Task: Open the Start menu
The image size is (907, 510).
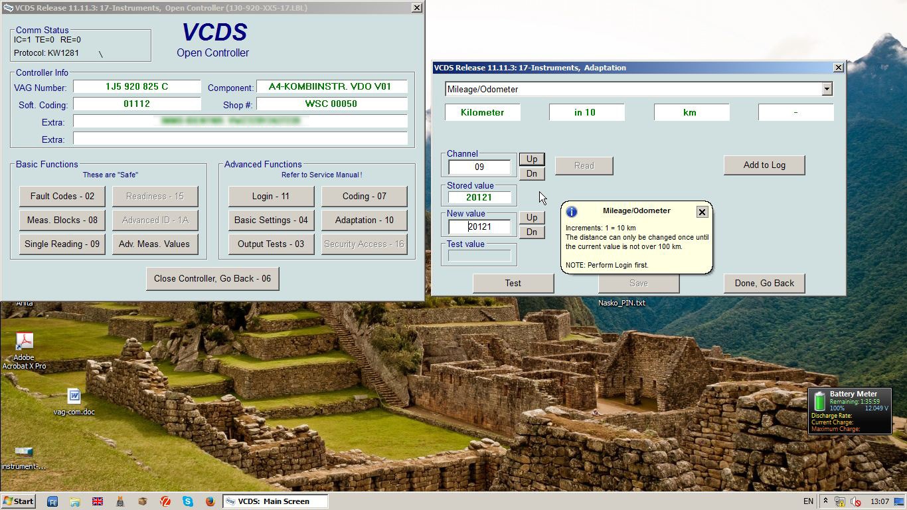Action: (19, 501)
